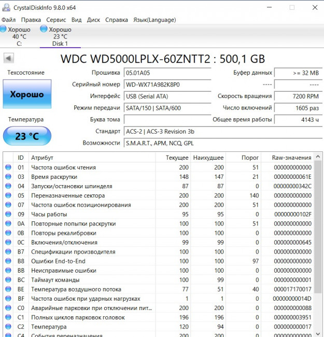324x337 pixels.
Task: Select the Disk 1 tab at 23 °C
Action: tap(60, 36)
